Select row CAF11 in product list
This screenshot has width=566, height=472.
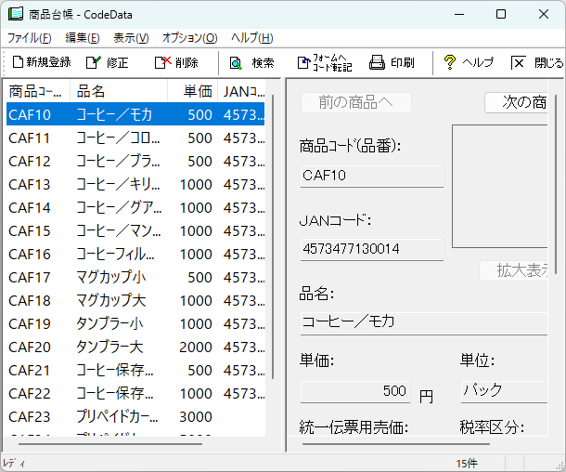(x=135, y=138)
